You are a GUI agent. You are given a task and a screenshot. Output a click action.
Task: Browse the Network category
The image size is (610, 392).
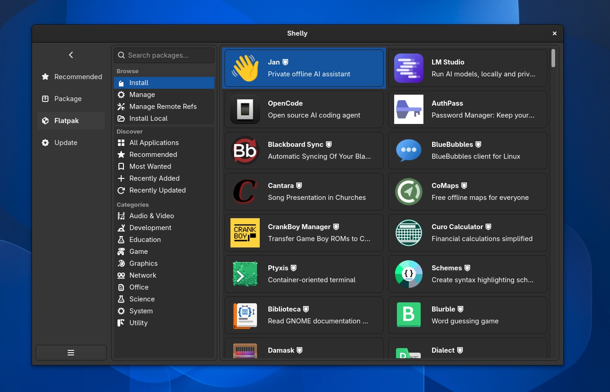164,275
